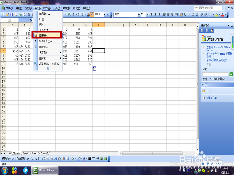This screenshot has width=234, height=175.
Task: Click the Chart Wizard toolbar icon
Action: click(88, 15)
